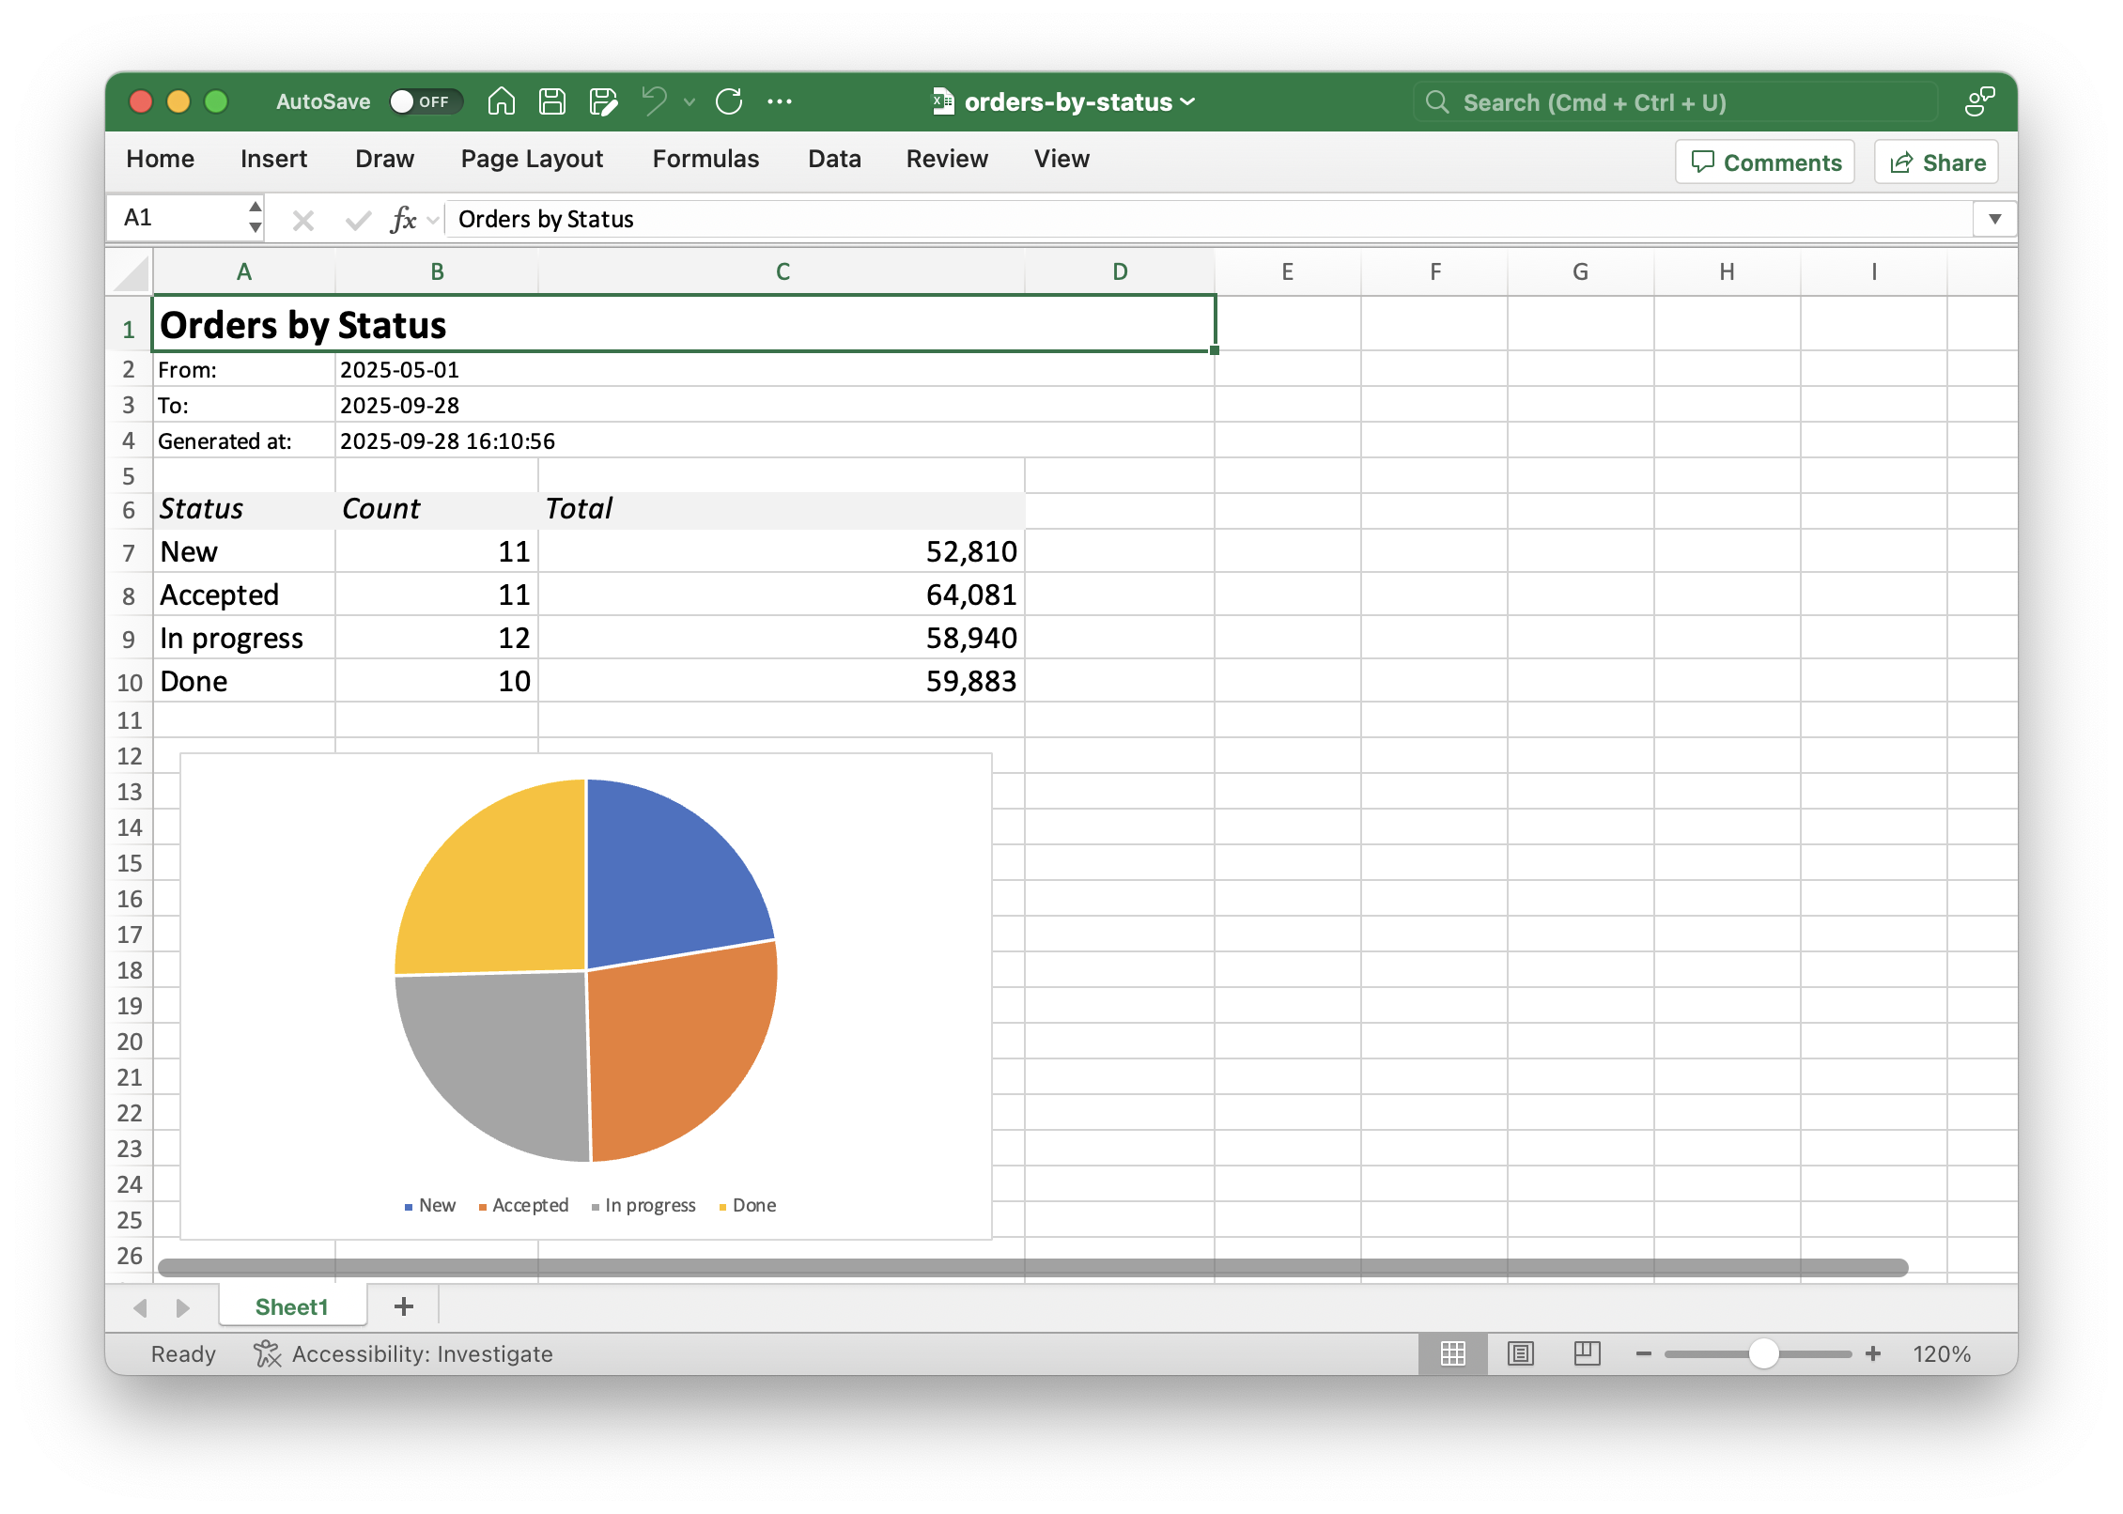2123x1514 pixels.
Task: Switch to Page Layout view in status bar
Action: 1521,1353
